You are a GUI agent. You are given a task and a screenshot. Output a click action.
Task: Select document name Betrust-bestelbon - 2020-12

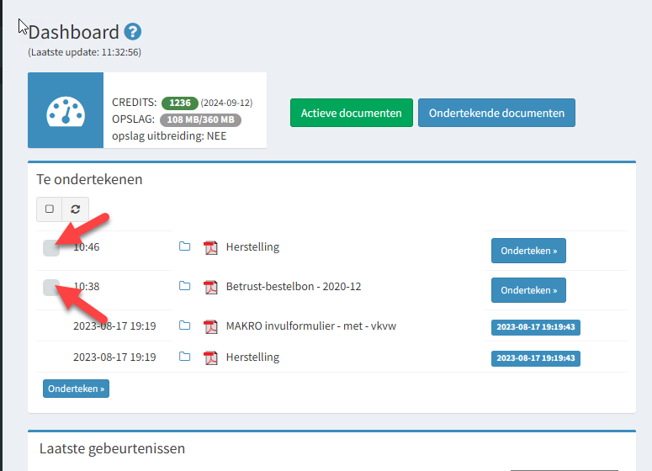pyautogui.click(x=294, y=287)
